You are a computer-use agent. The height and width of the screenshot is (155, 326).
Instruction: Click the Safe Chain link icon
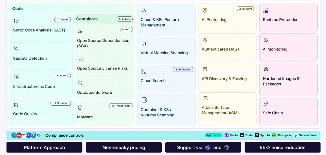click(266, 104)
